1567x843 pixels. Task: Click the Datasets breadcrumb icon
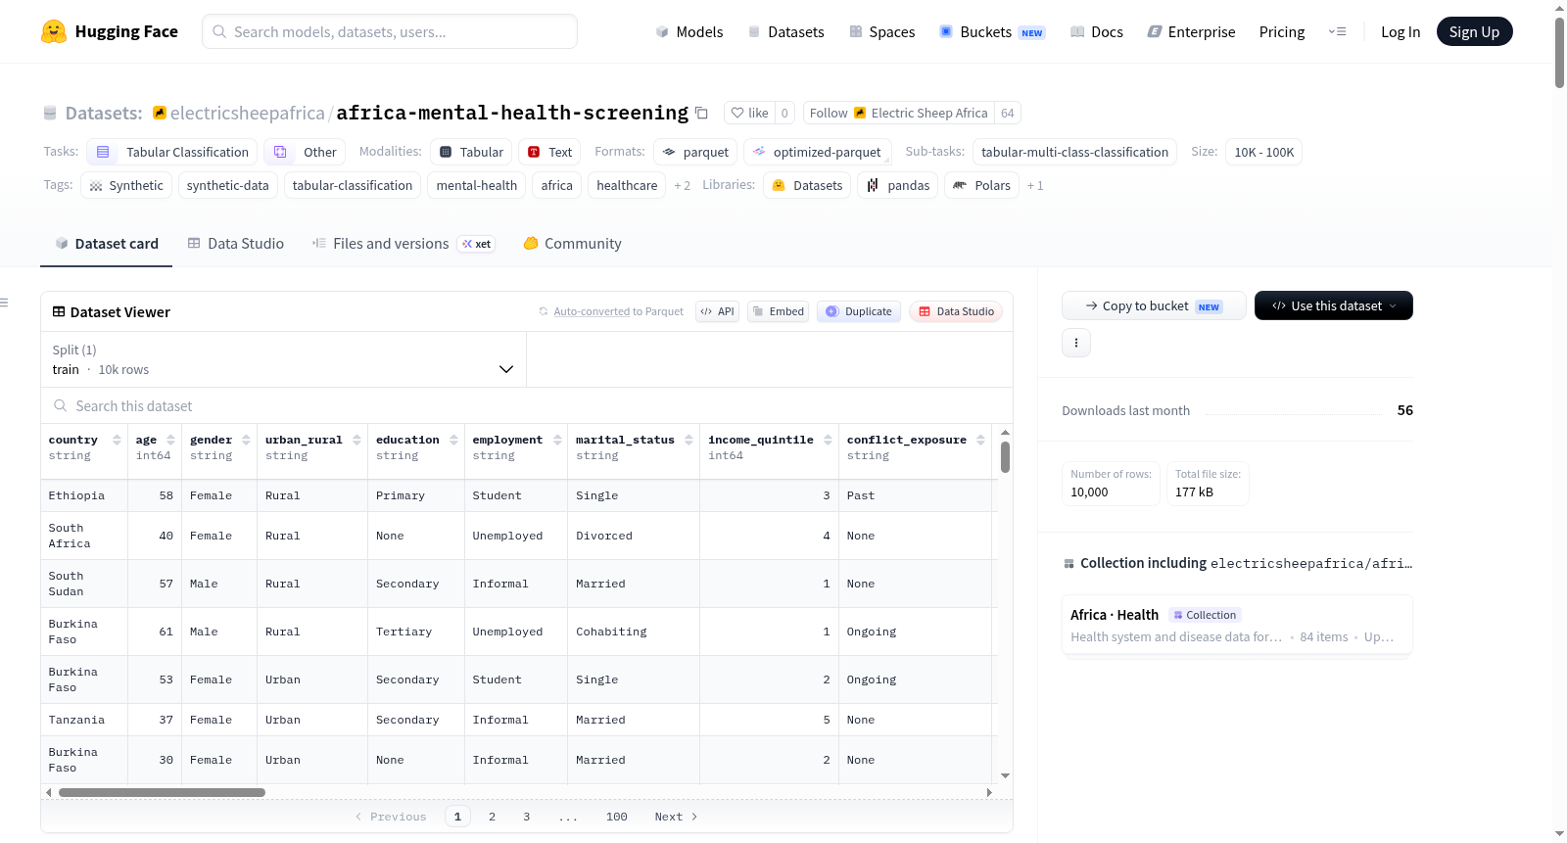(50, 113)
